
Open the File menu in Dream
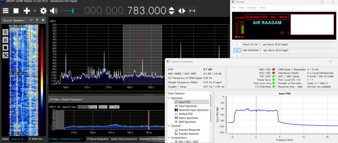click(234, 8)
